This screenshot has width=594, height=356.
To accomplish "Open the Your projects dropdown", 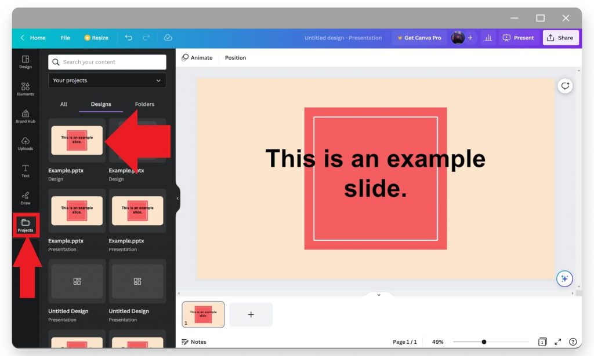I will pos(107,80).
